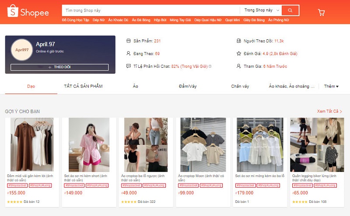Select the Đầm/Váy category tab

[x=188, y=87]
